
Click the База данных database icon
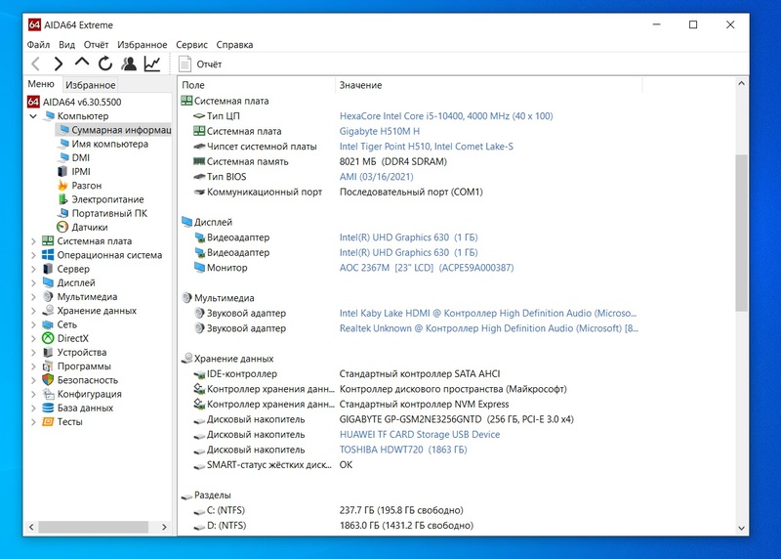[x=48, y=408]
